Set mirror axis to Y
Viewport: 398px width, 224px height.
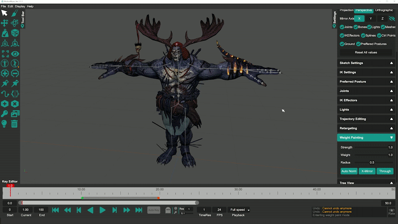click(371, 18)
